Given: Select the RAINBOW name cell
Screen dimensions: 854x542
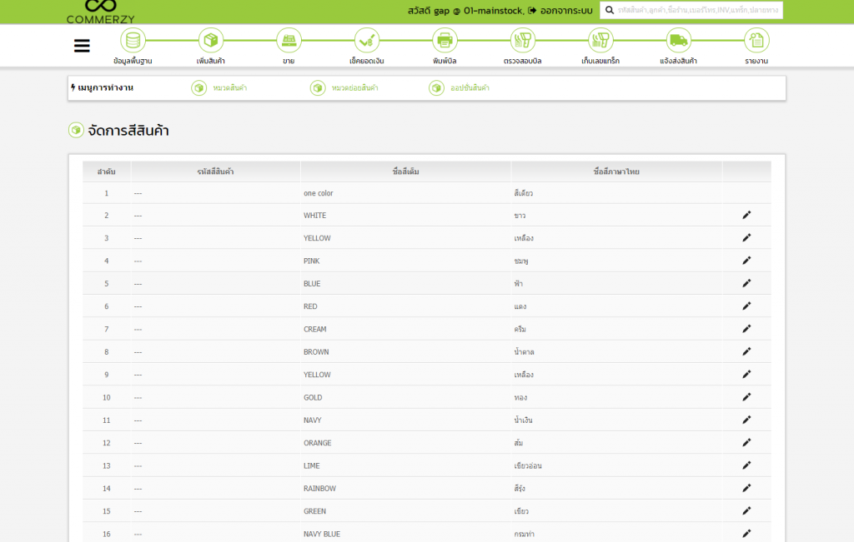Looking at the screenshot, I should pyautogui.click(x=406, y=489).
